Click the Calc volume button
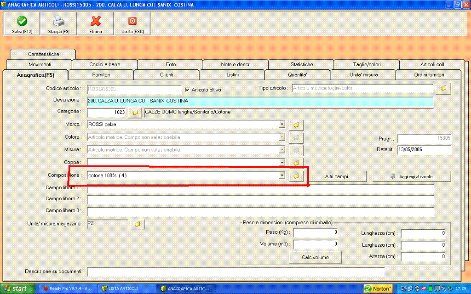 point(315,257)
